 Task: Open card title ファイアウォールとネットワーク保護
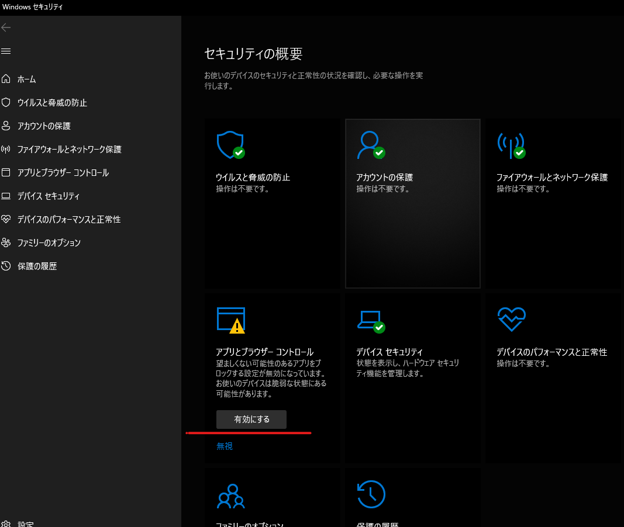click(552, 177)
